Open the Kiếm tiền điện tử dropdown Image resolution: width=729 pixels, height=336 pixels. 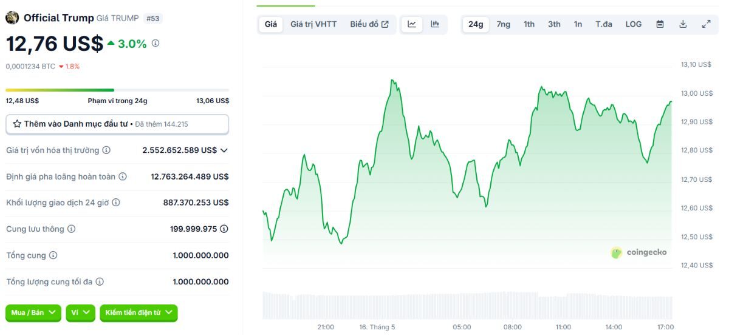tap(139, 313)
